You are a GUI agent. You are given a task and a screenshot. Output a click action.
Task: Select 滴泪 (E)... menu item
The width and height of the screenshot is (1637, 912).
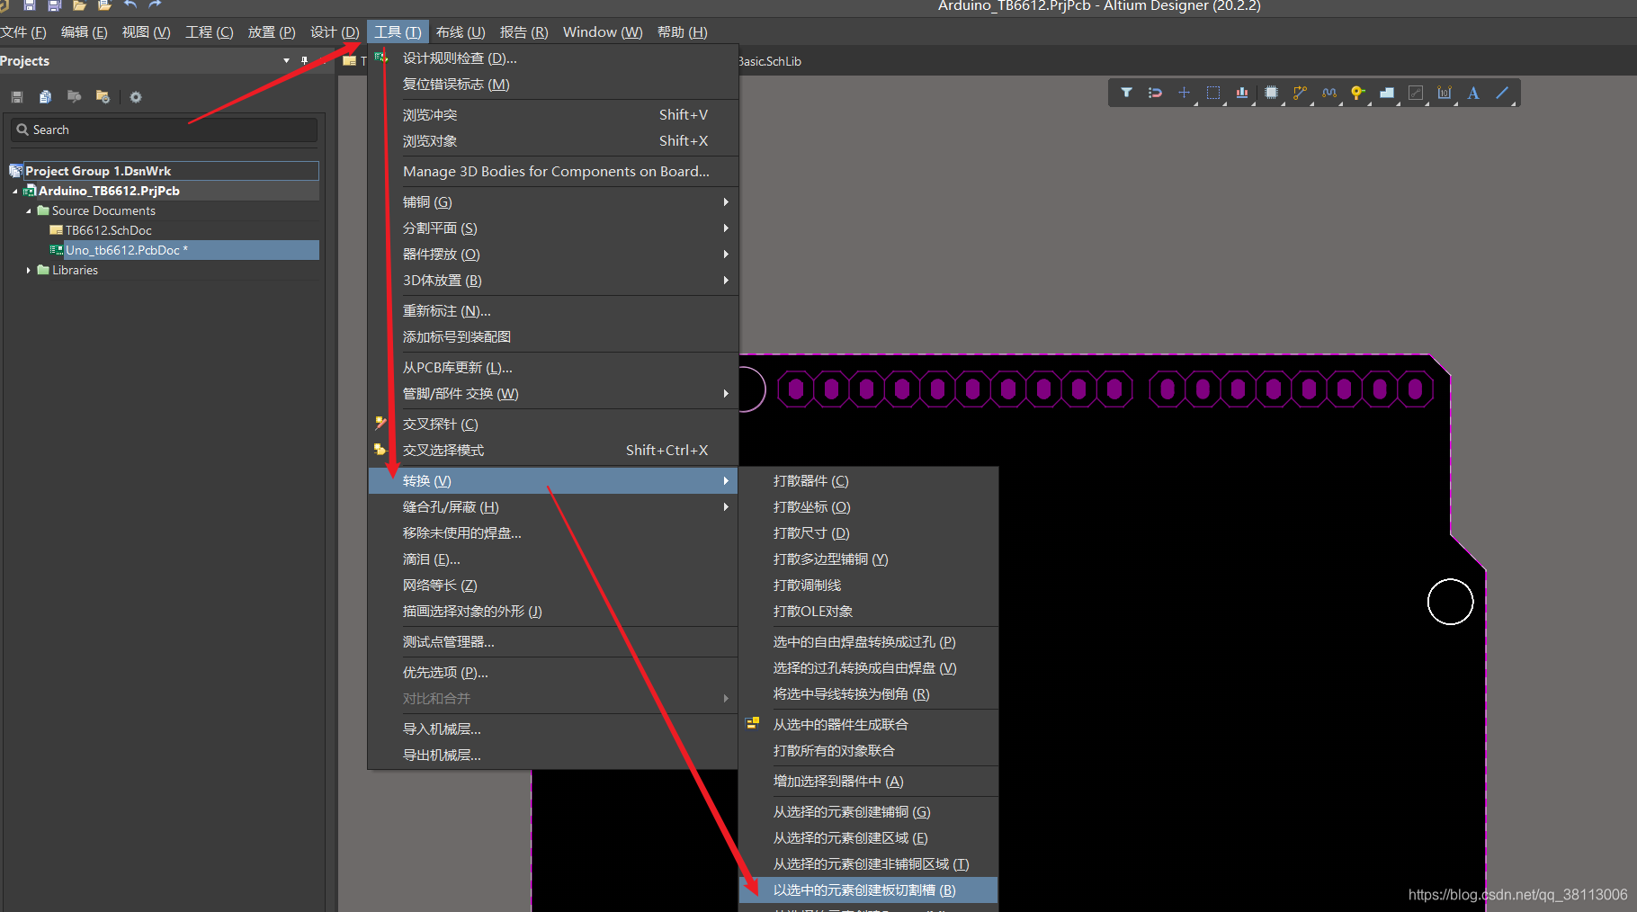(552, 559)
